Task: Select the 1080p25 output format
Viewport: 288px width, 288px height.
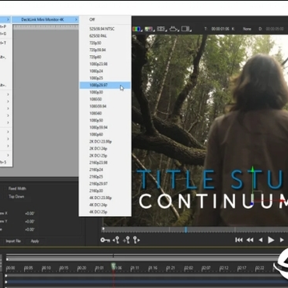Action: [x=105, y=78]
